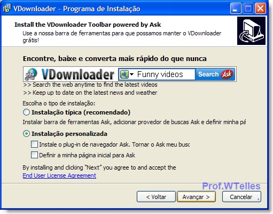
Task: Click 'Search the web anytime' text line
Action: click(90, 85)
